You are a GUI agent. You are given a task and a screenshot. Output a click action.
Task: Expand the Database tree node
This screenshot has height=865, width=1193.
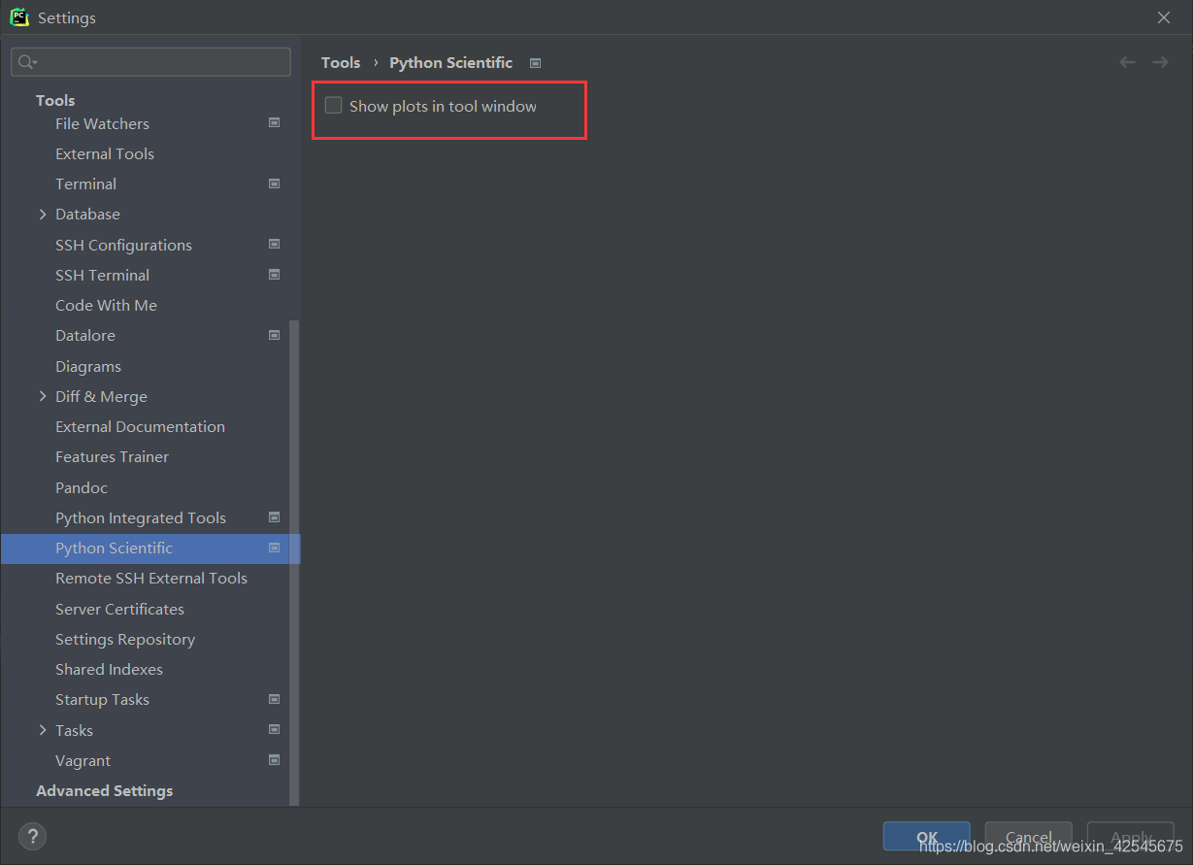tap(42, 214)
